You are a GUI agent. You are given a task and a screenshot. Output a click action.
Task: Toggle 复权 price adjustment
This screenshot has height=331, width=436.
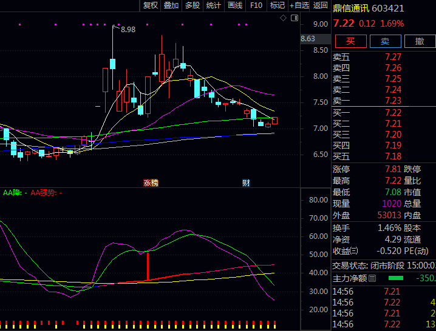click(150, 5)
